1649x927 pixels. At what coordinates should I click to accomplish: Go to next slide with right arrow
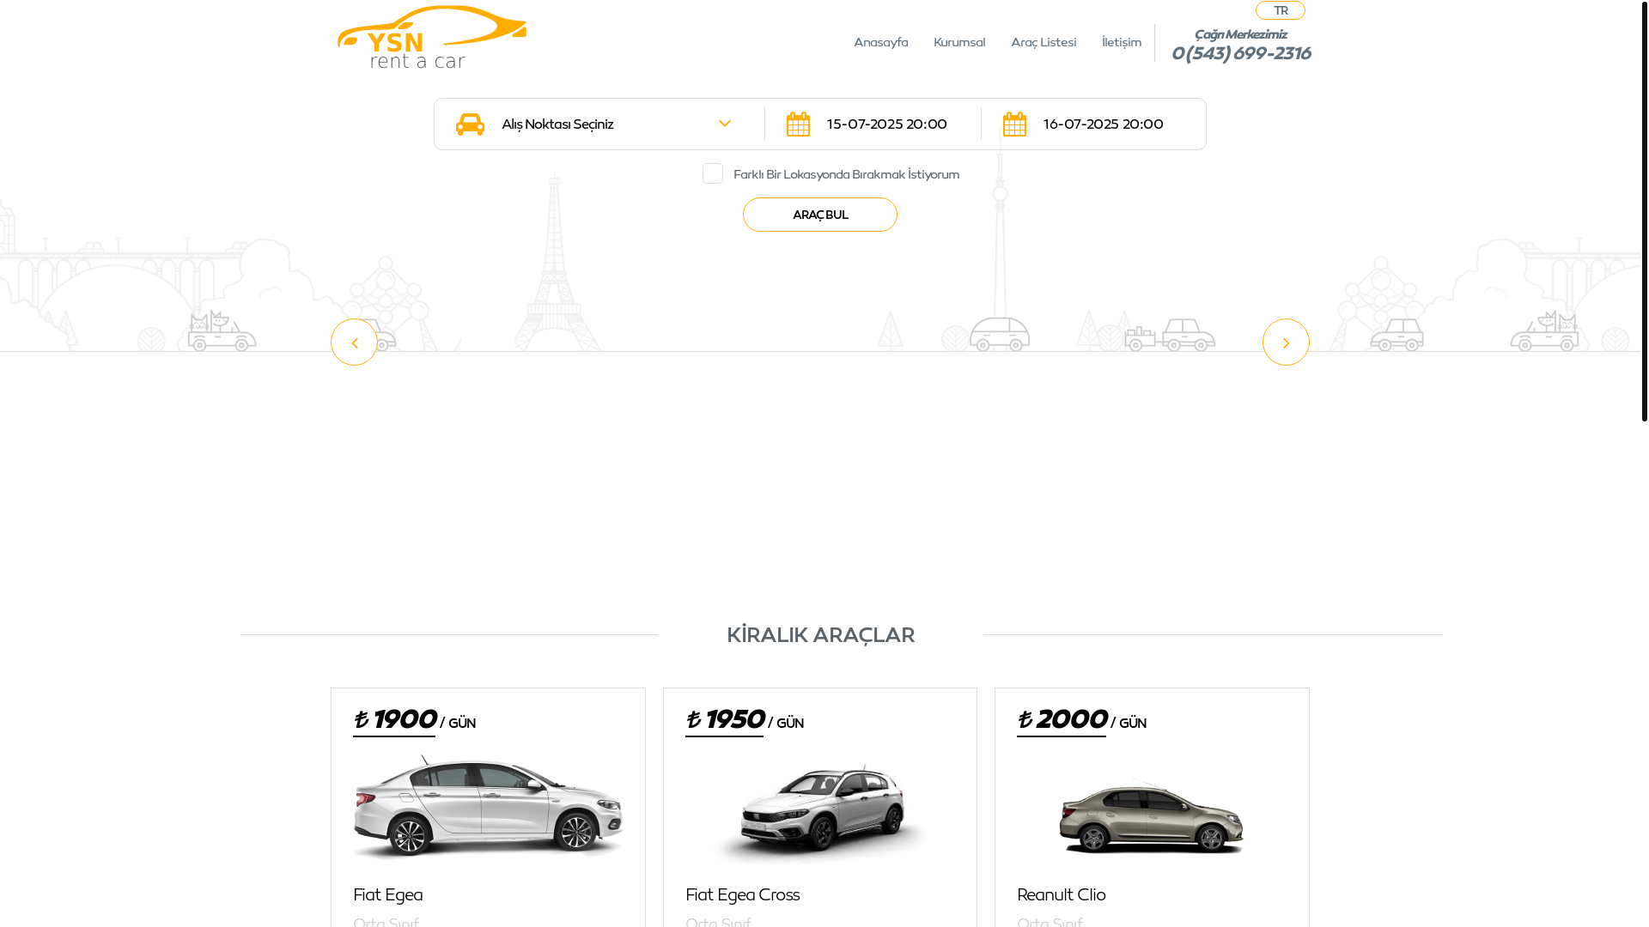1286,342
